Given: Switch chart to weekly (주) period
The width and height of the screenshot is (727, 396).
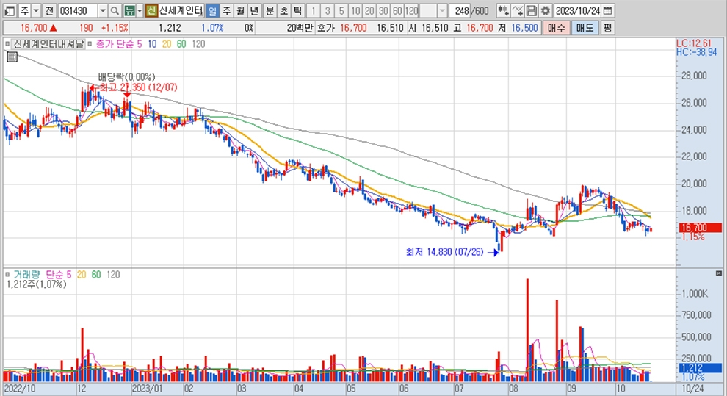Looking at the screenshot, I should pyautogui.click(x=226, y=11).
